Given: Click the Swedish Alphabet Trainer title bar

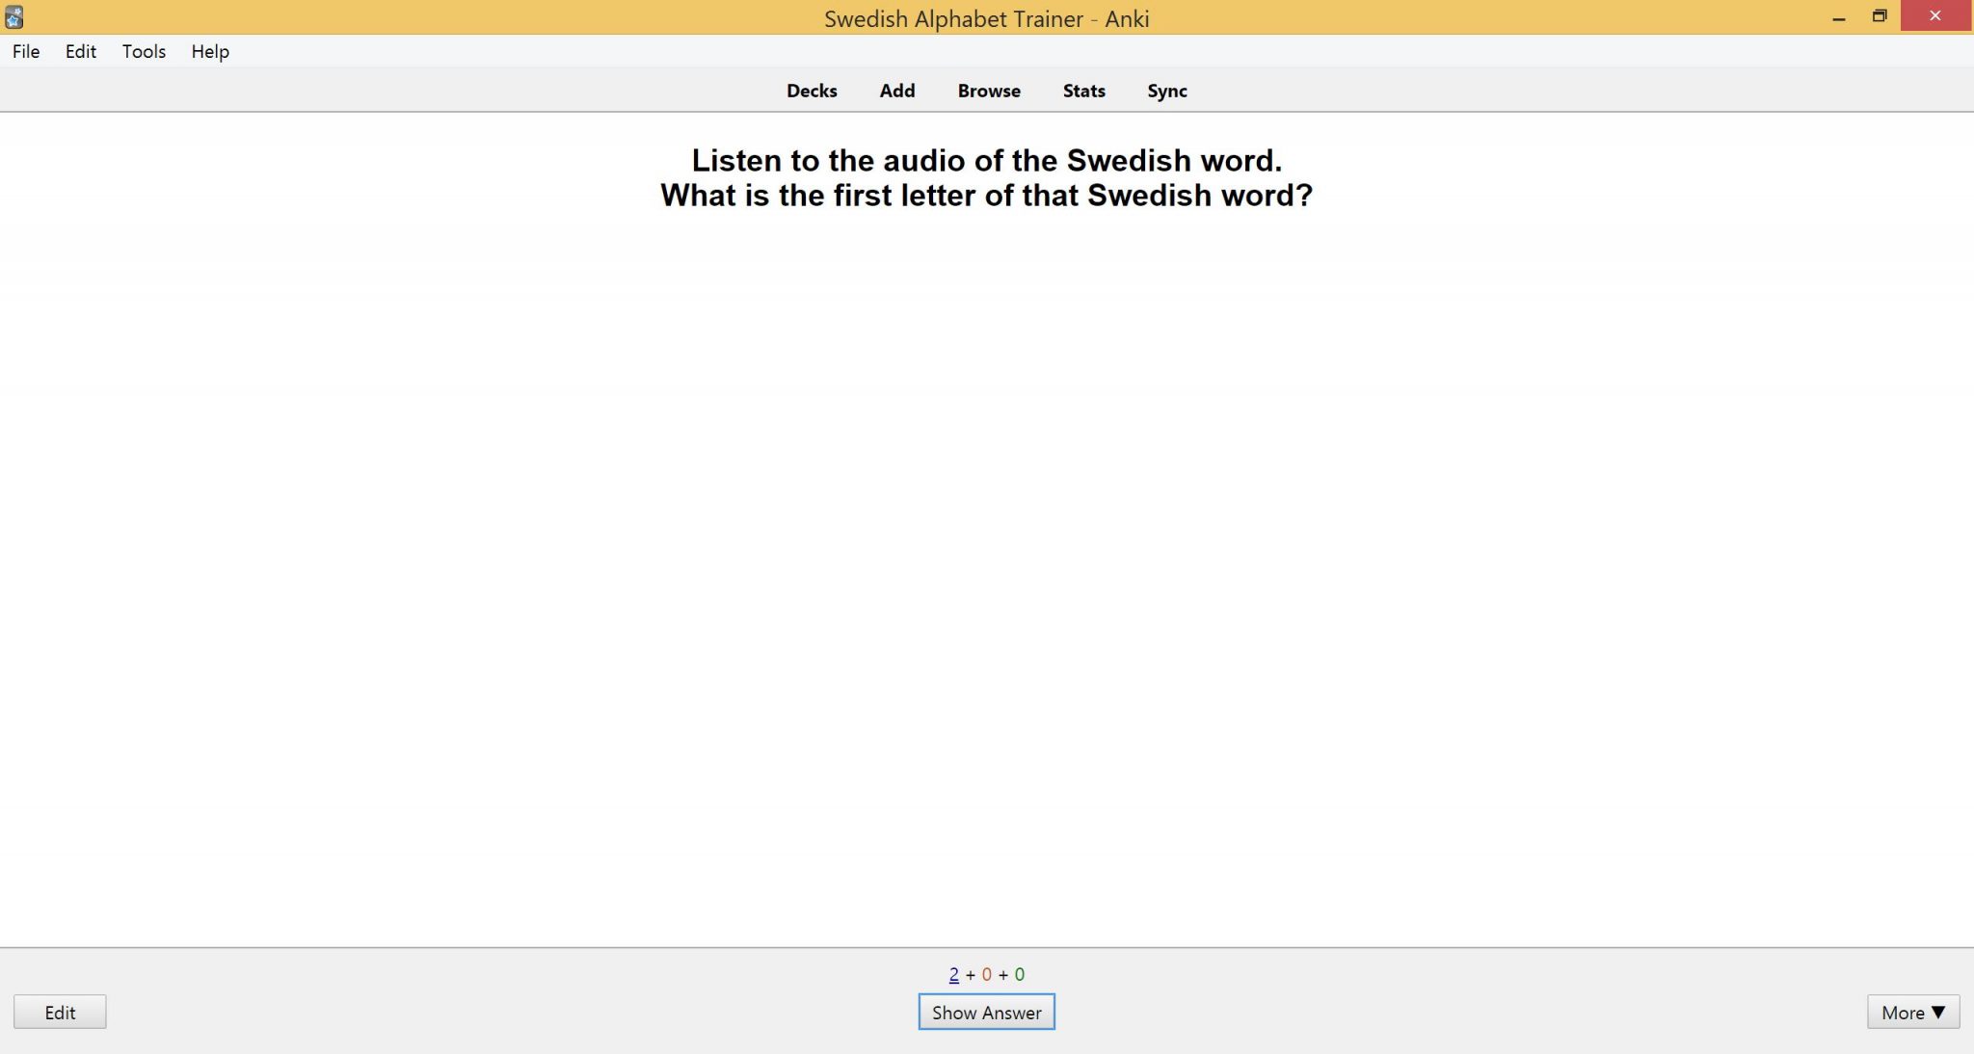Looking at the screenshot, I should (x=986, y=17).
